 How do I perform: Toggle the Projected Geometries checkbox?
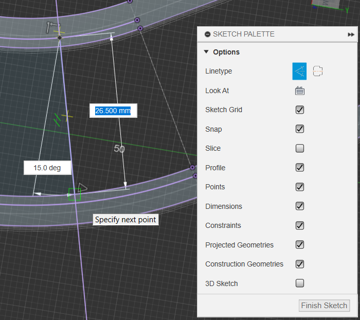pos(300,245)
